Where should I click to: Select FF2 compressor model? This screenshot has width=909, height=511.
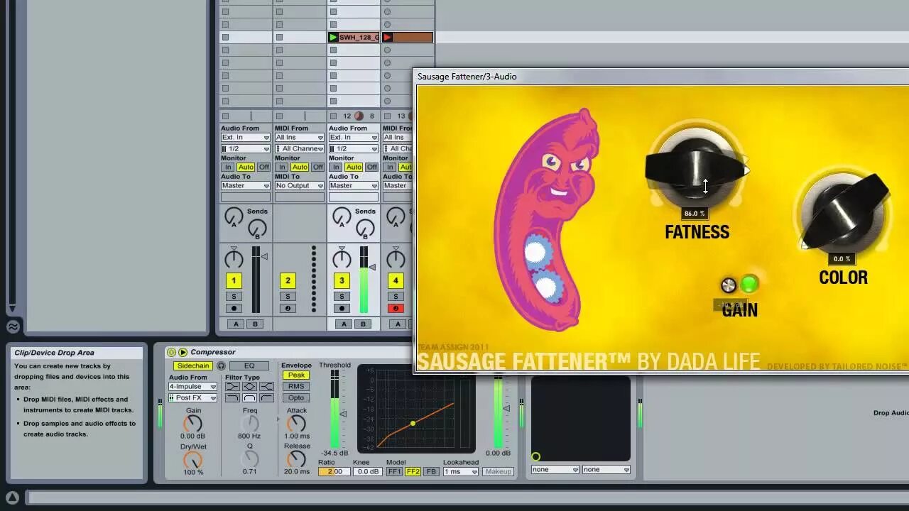[413, 472]
